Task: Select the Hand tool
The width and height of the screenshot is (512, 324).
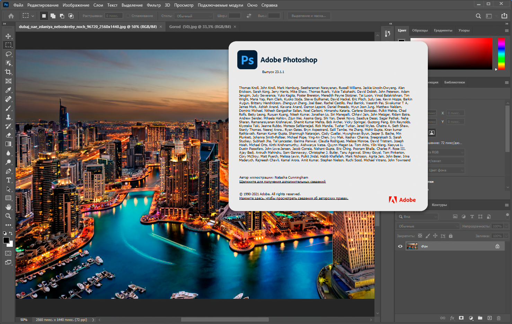Action: click(x=8, y=207)
